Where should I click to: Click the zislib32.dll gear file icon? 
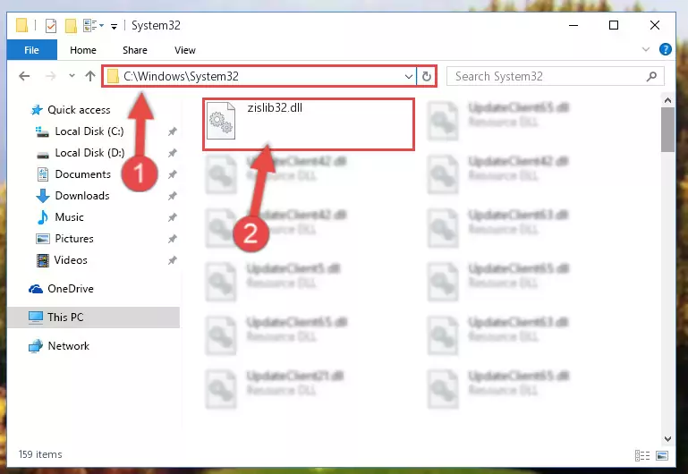pyautogui.click(x=221, y=121)
